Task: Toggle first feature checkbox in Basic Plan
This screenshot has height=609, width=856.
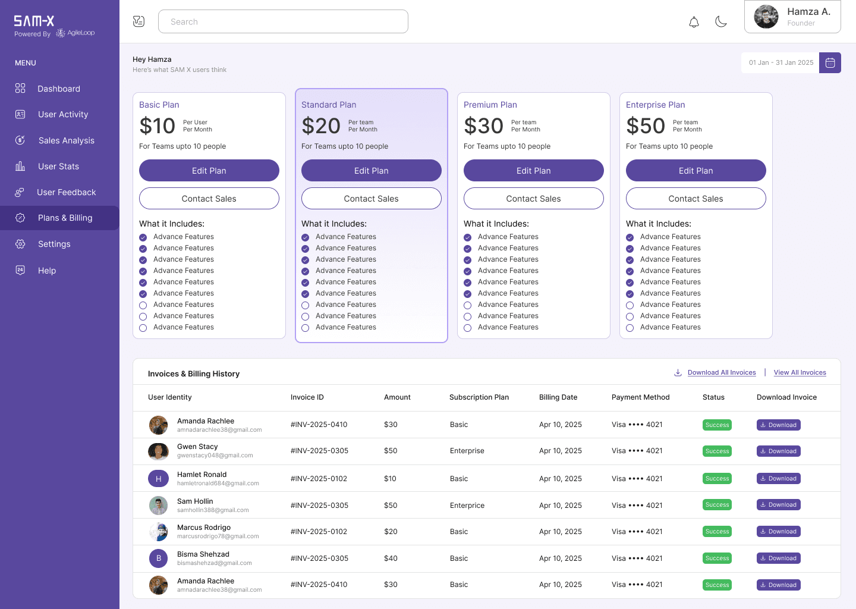Action: click(x=143, y=237)
